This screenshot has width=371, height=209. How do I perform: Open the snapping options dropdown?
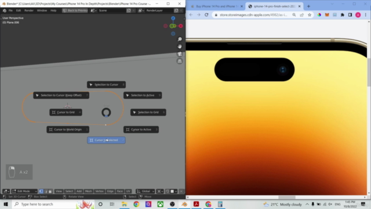174,191
